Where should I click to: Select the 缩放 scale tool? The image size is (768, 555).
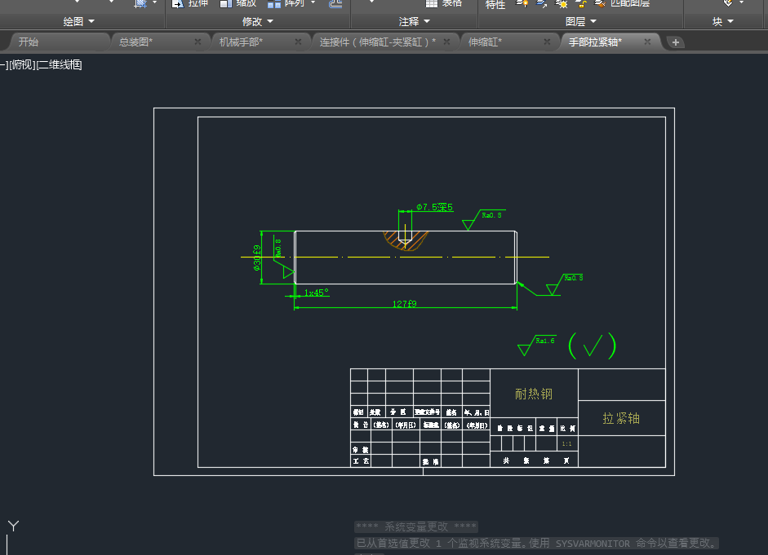pyautogui.click(x=238, y=3)
